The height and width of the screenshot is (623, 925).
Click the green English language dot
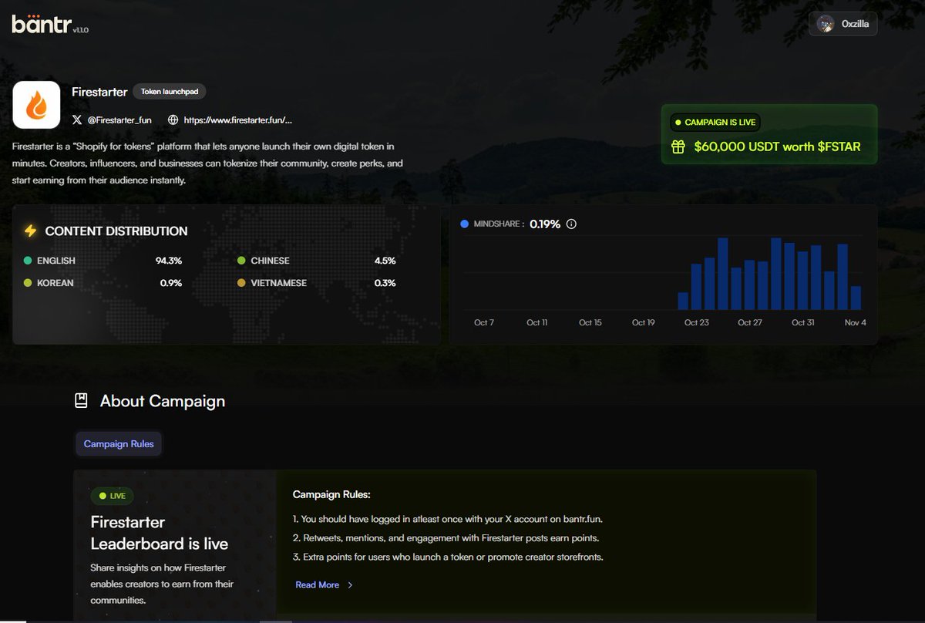tap(28, 261)
